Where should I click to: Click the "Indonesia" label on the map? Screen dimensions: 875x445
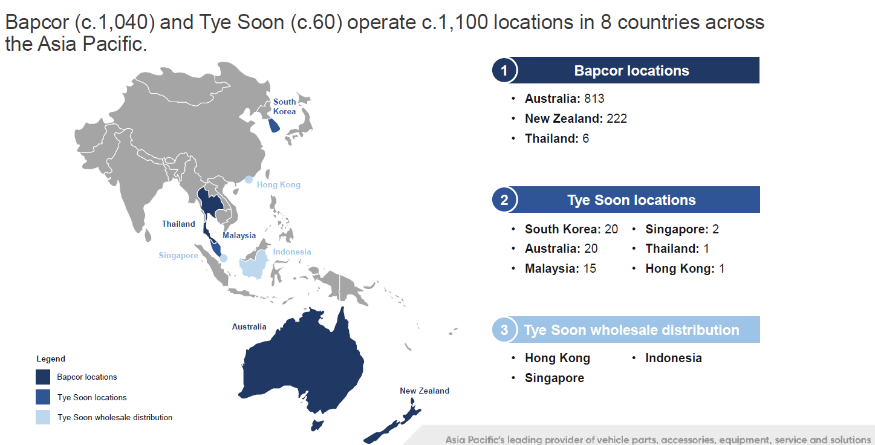[292, 252]
